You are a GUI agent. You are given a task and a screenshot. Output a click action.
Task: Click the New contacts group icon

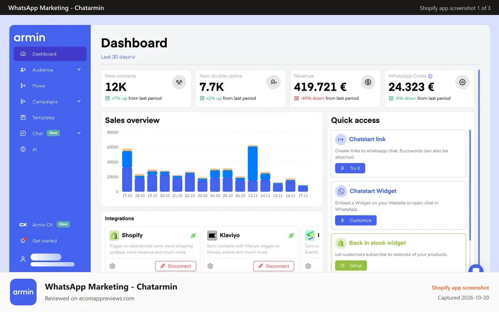click(x=179, y=82)
